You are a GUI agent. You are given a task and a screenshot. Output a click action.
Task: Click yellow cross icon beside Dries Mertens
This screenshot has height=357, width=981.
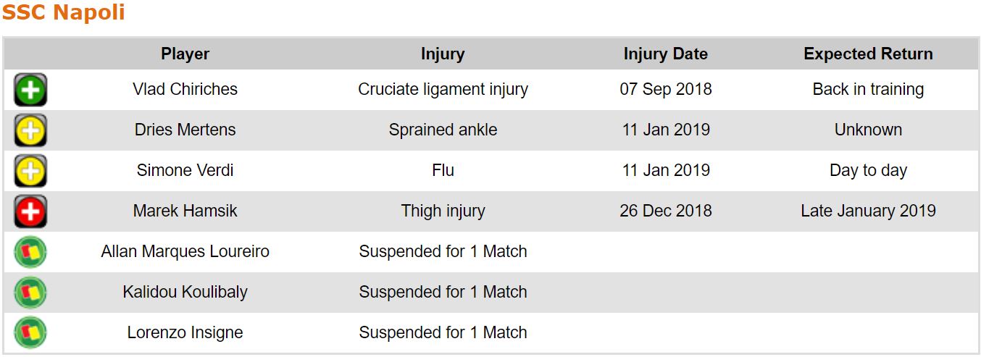pos(30,131)
